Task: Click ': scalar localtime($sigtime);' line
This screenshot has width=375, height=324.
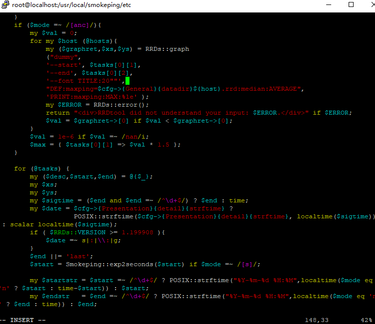Action: click(x=60, y=224)
